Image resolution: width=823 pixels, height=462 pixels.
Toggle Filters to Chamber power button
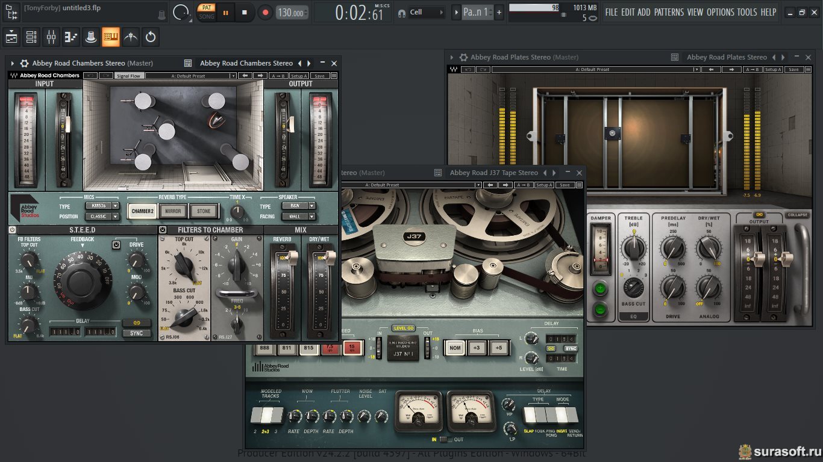coord(163,230)
